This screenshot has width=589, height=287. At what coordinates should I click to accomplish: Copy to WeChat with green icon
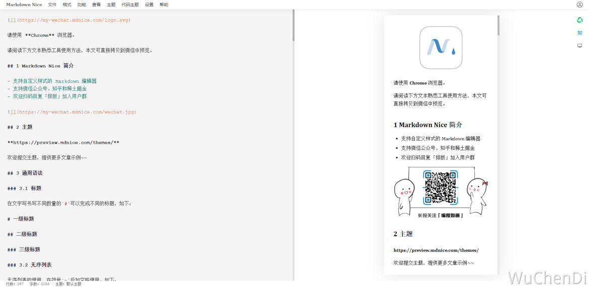tap(579, 20)
